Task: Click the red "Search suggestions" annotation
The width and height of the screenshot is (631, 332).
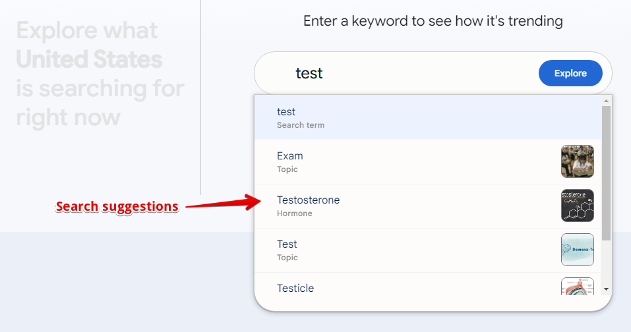Action: (117, 207)
